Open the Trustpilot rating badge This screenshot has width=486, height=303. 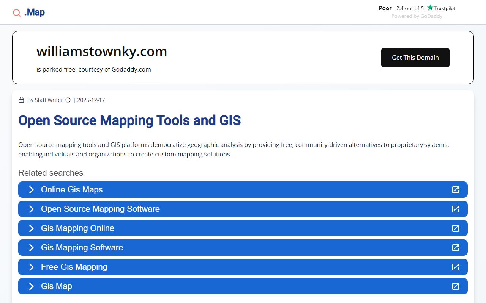pos(417,8)
